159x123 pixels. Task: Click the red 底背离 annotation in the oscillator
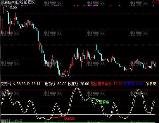click(x=70, y=118)
